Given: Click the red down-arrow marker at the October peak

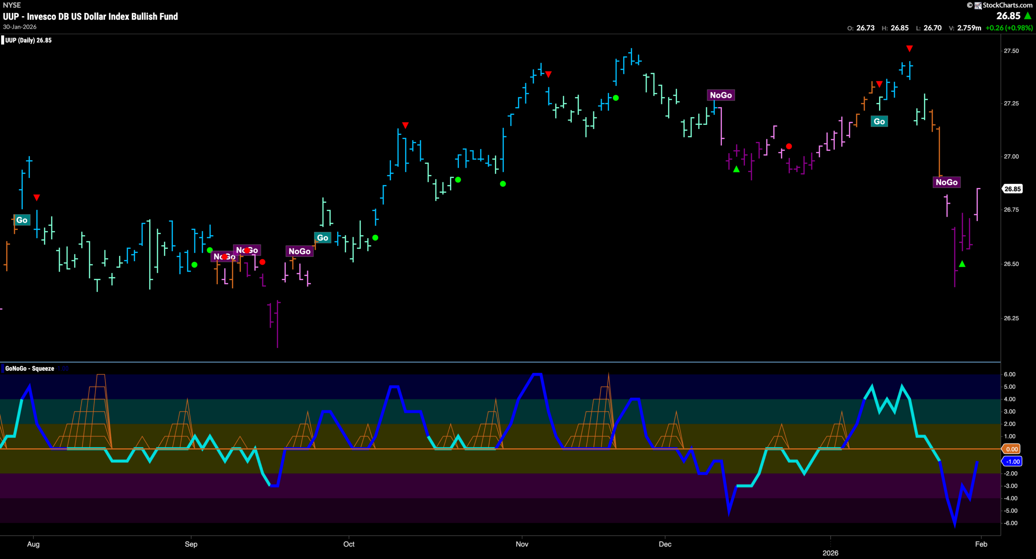Looking at the screenshot, I should 405,125.
